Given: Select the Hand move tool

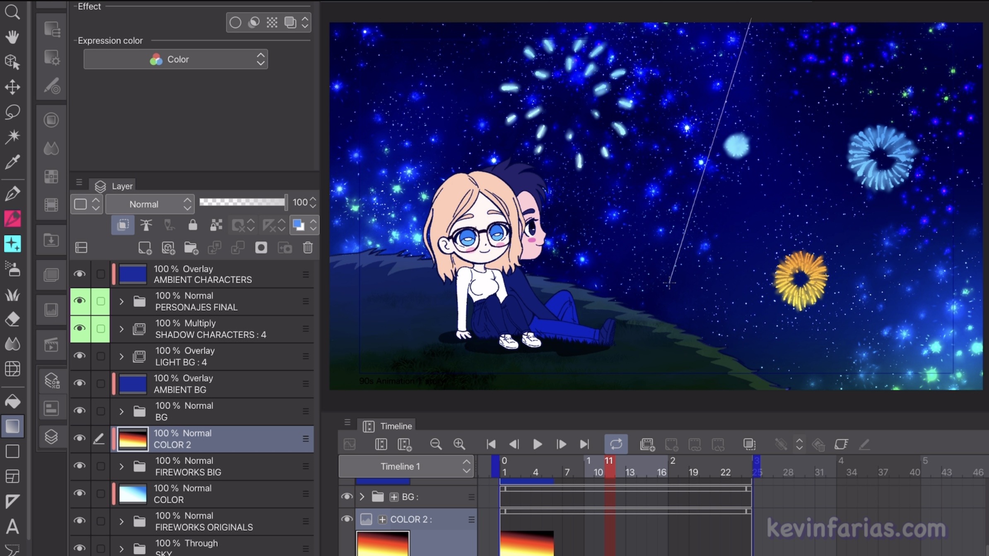Looking at the screenshot, I should pos(12,37).
